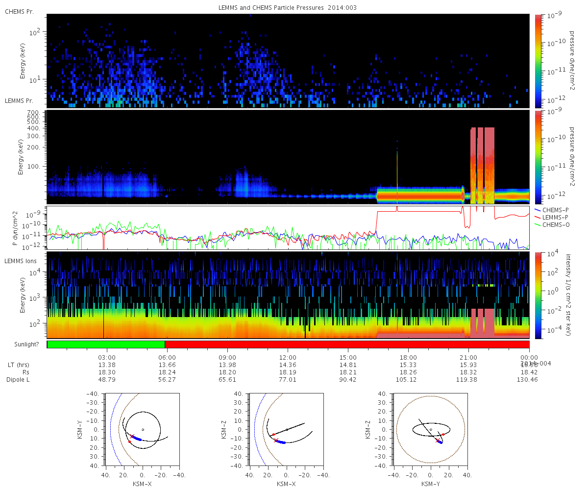Select the LEMMS-P legend entry
This screenshot has height=490, width=588.
coord(556,217)
